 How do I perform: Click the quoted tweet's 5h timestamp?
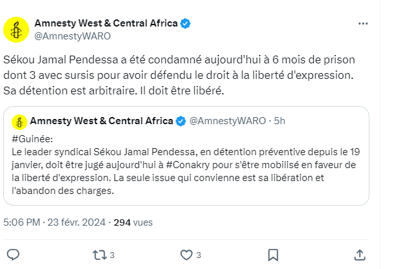pyautogui.click(x=279, y=121)
